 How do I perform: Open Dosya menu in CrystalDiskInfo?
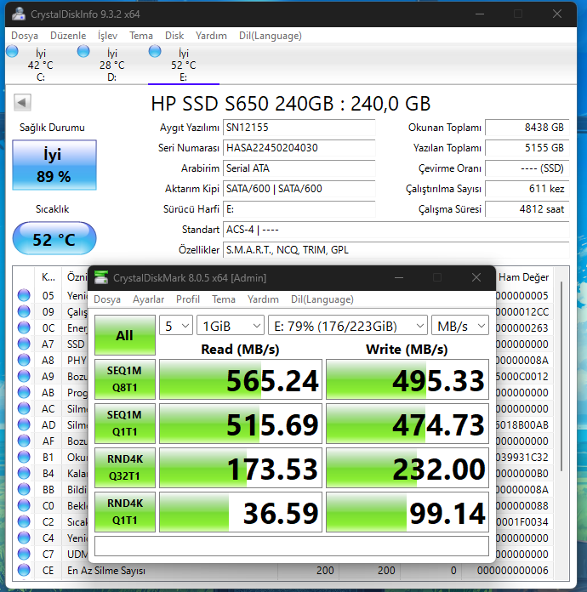point(25,36)
